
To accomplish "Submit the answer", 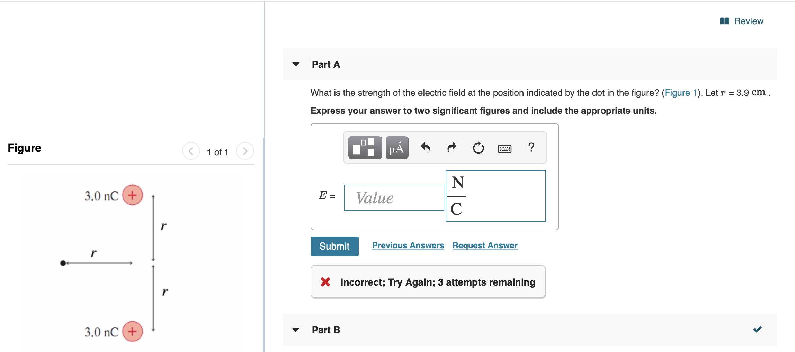I will point(334,246).
